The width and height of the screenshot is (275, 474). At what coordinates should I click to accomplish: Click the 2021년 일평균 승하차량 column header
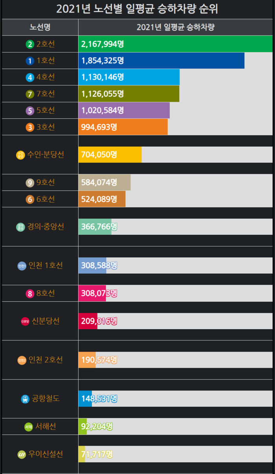click(x=175, y=27)
